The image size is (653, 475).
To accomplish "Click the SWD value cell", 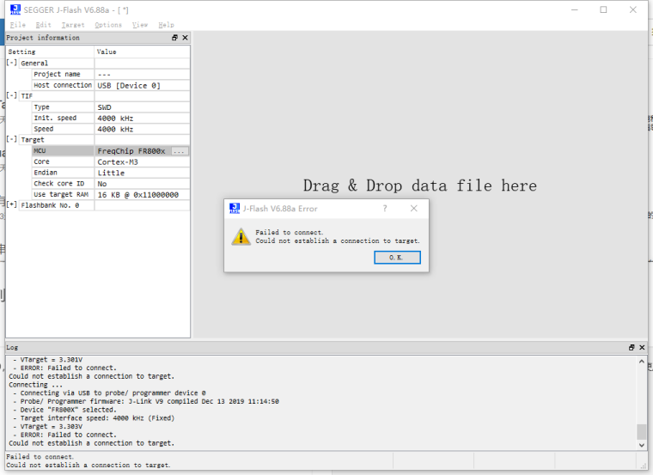I will (x=142, y=107).
